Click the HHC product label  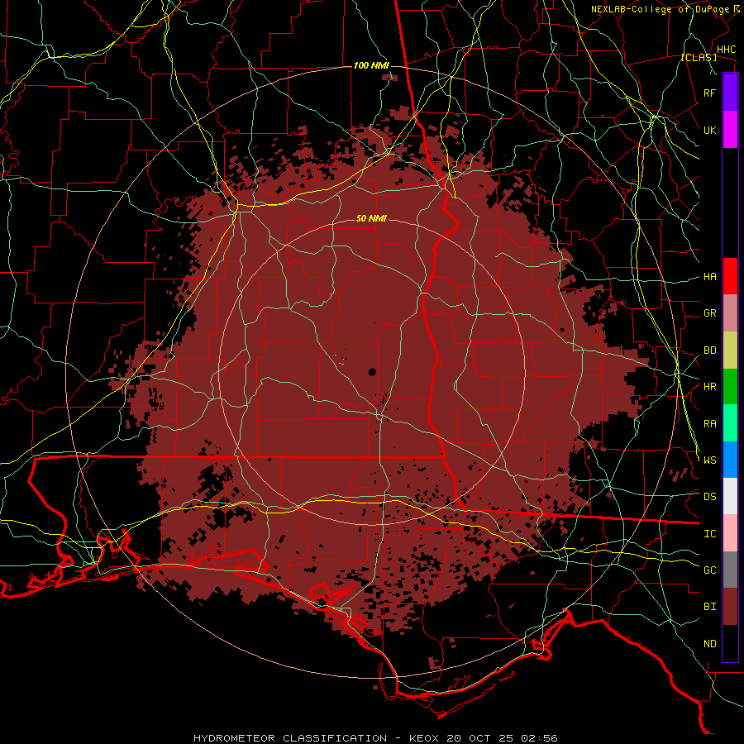(726, 50)
